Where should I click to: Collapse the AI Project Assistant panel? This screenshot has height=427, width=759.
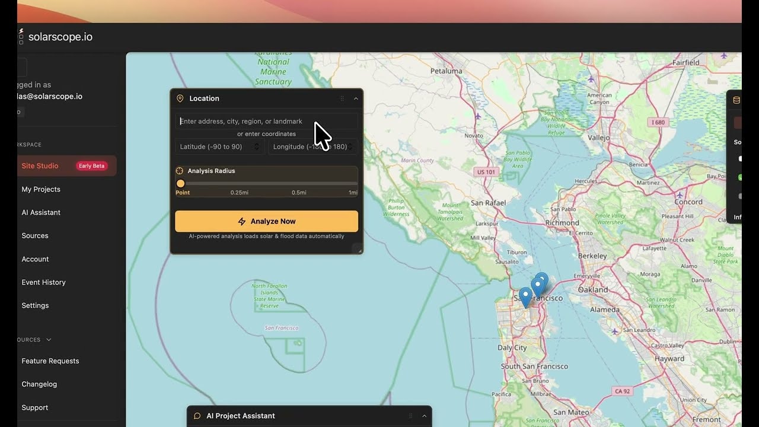point(424,415)
